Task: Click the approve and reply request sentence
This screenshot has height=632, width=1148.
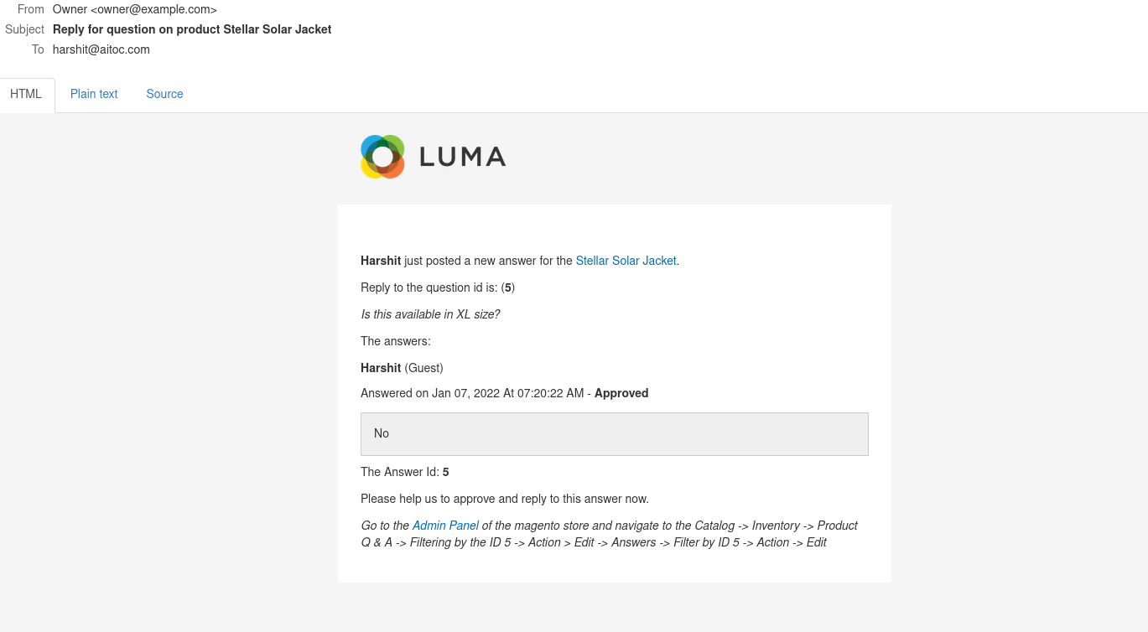Action: click(505, 499)
